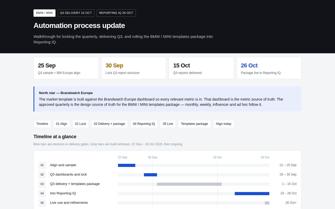Click the 25 Sep milestone card
The height and width of the screenshot is (209, 335).
[x=66, y=68]
